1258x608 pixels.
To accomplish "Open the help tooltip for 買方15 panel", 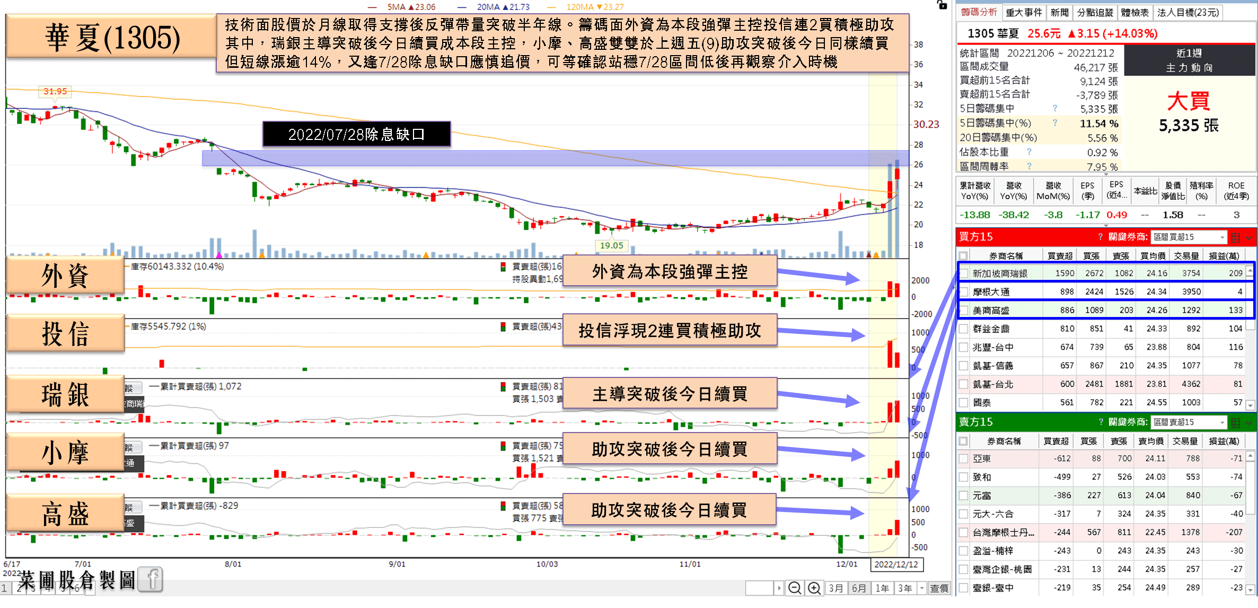I will [x=1101, y=236].
